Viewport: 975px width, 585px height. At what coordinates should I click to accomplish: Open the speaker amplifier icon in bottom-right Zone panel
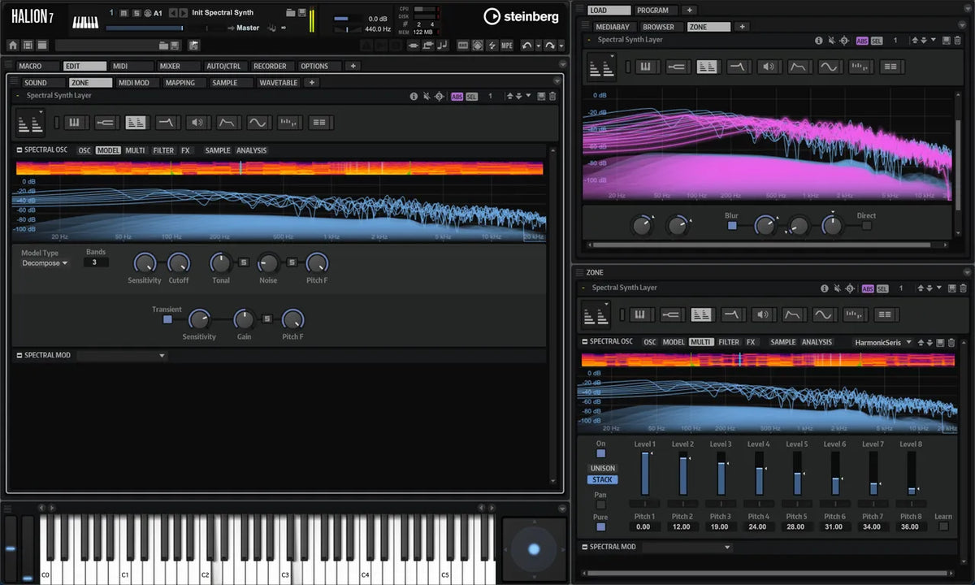[x=762, y=314]
